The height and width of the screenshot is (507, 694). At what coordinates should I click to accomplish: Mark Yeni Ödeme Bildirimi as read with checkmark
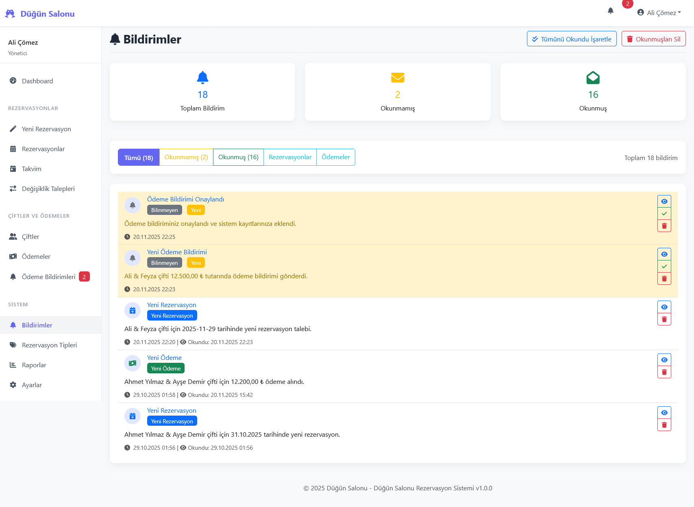664,266
